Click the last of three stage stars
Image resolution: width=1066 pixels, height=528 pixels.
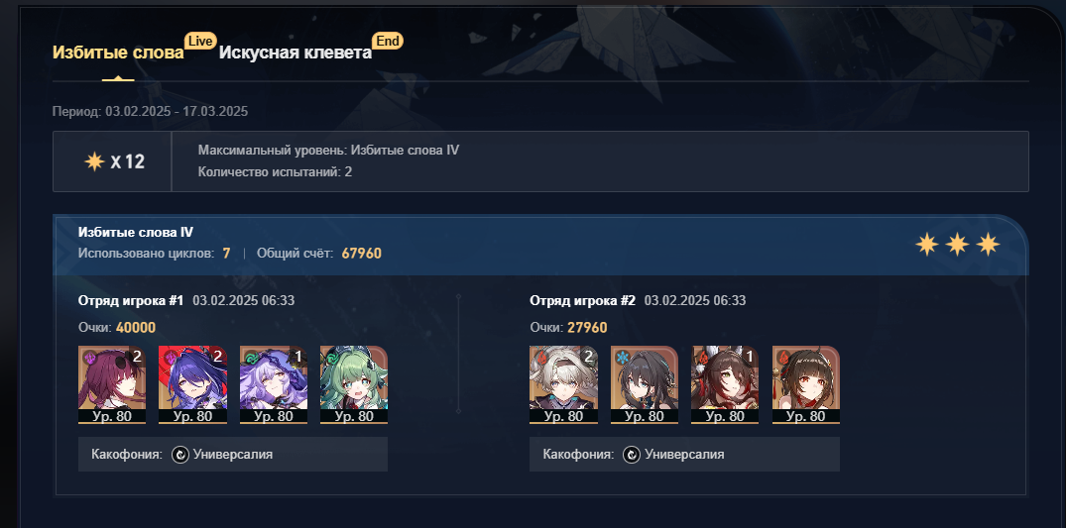pos(988,244)
